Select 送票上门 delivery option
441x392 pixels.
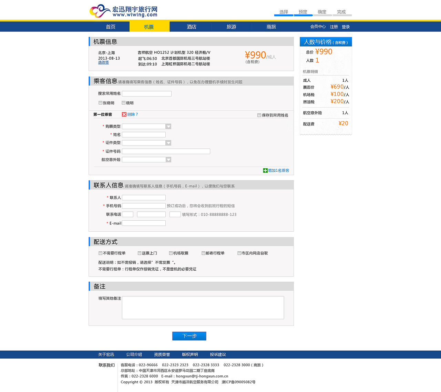pos(140,253)
